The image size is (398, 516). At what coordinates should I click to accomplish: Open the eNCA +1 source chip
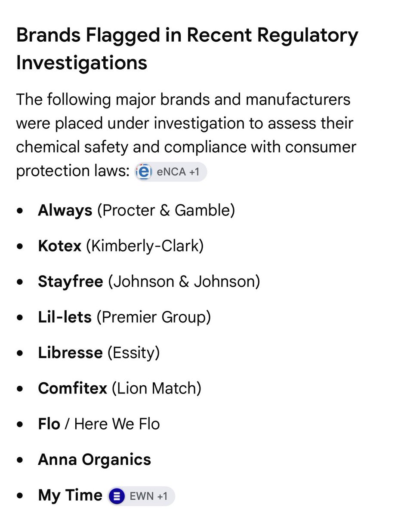[x=171, y=172]
